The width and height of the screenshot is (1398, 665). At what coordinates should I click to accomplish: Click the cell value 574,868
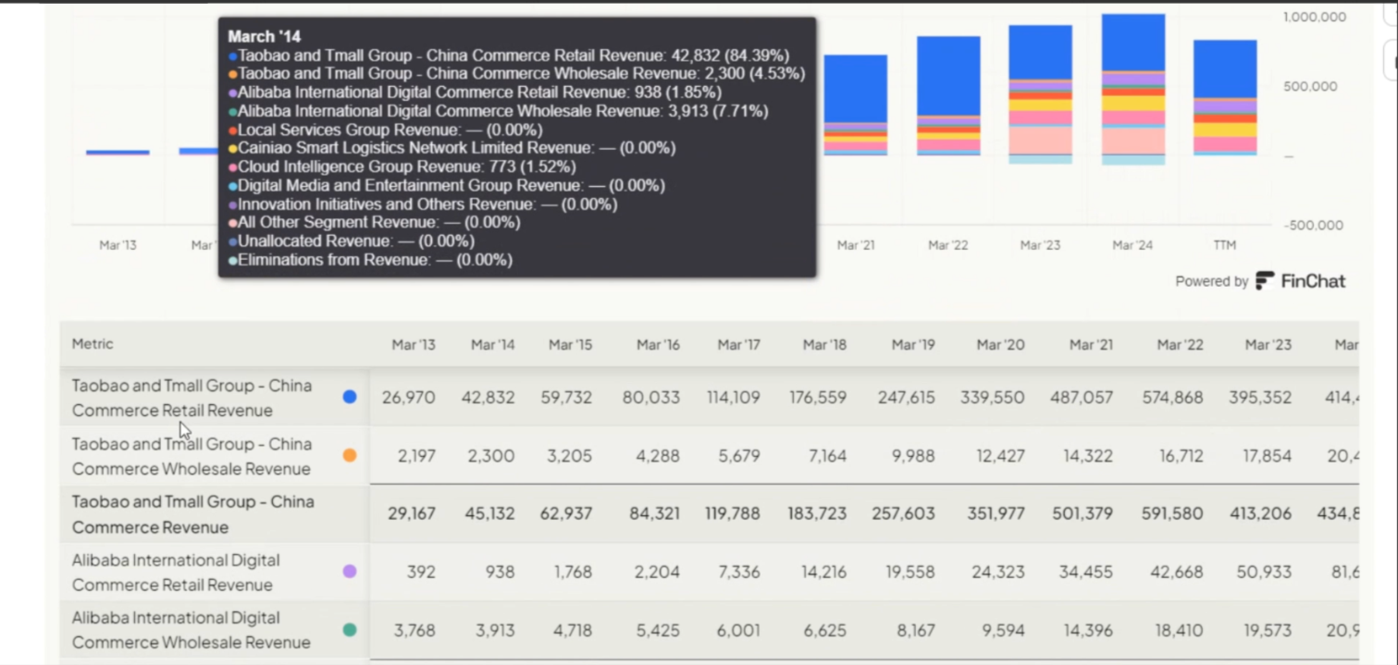click(x=1172, y=398)
